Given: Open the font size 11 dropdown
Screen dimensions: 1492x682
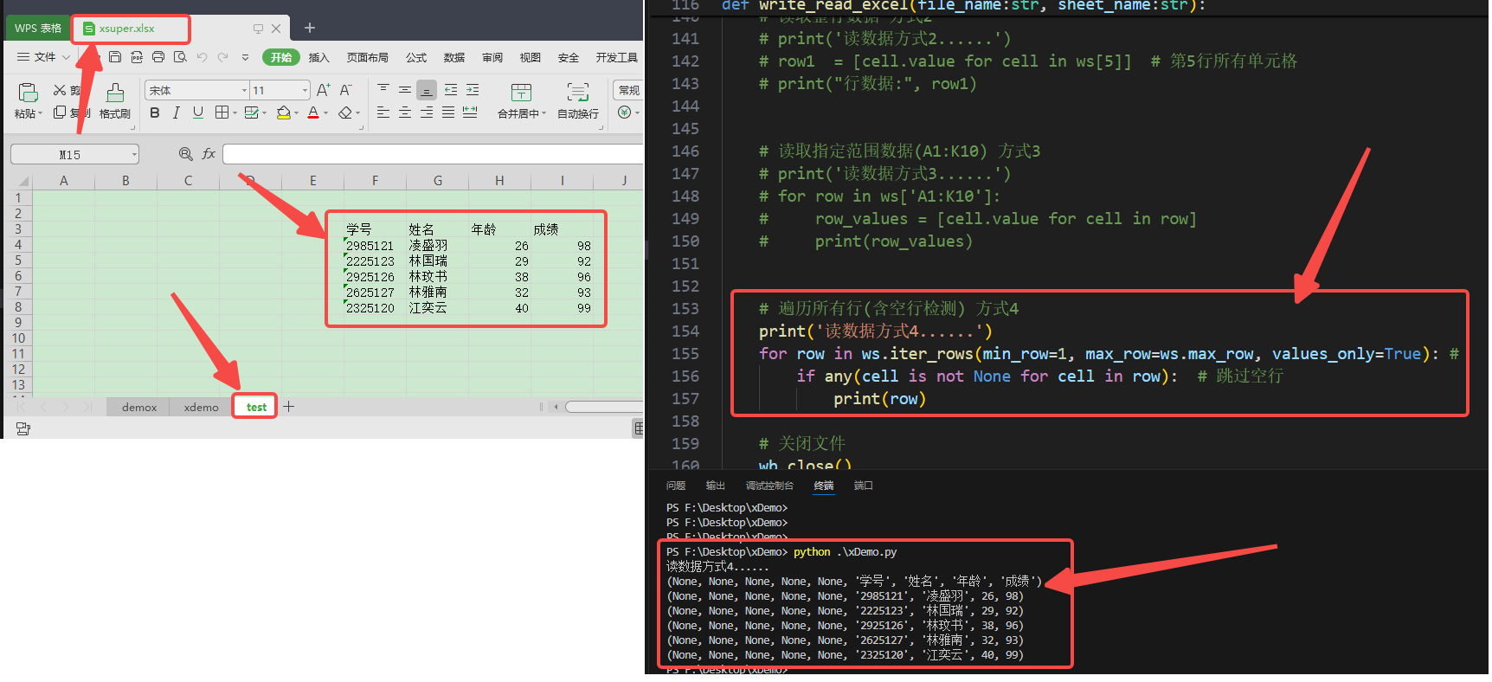Looking at the screenshot, I should [x=305, y=90].
